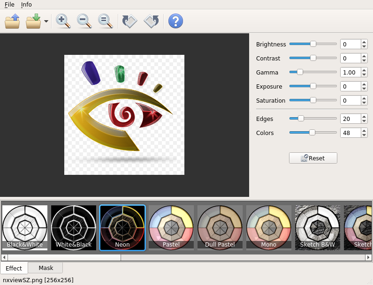The width and height of the screenshot is (373, 285).
Task: Increase the Contrast value with up arrow
Action: click(364, 56)
